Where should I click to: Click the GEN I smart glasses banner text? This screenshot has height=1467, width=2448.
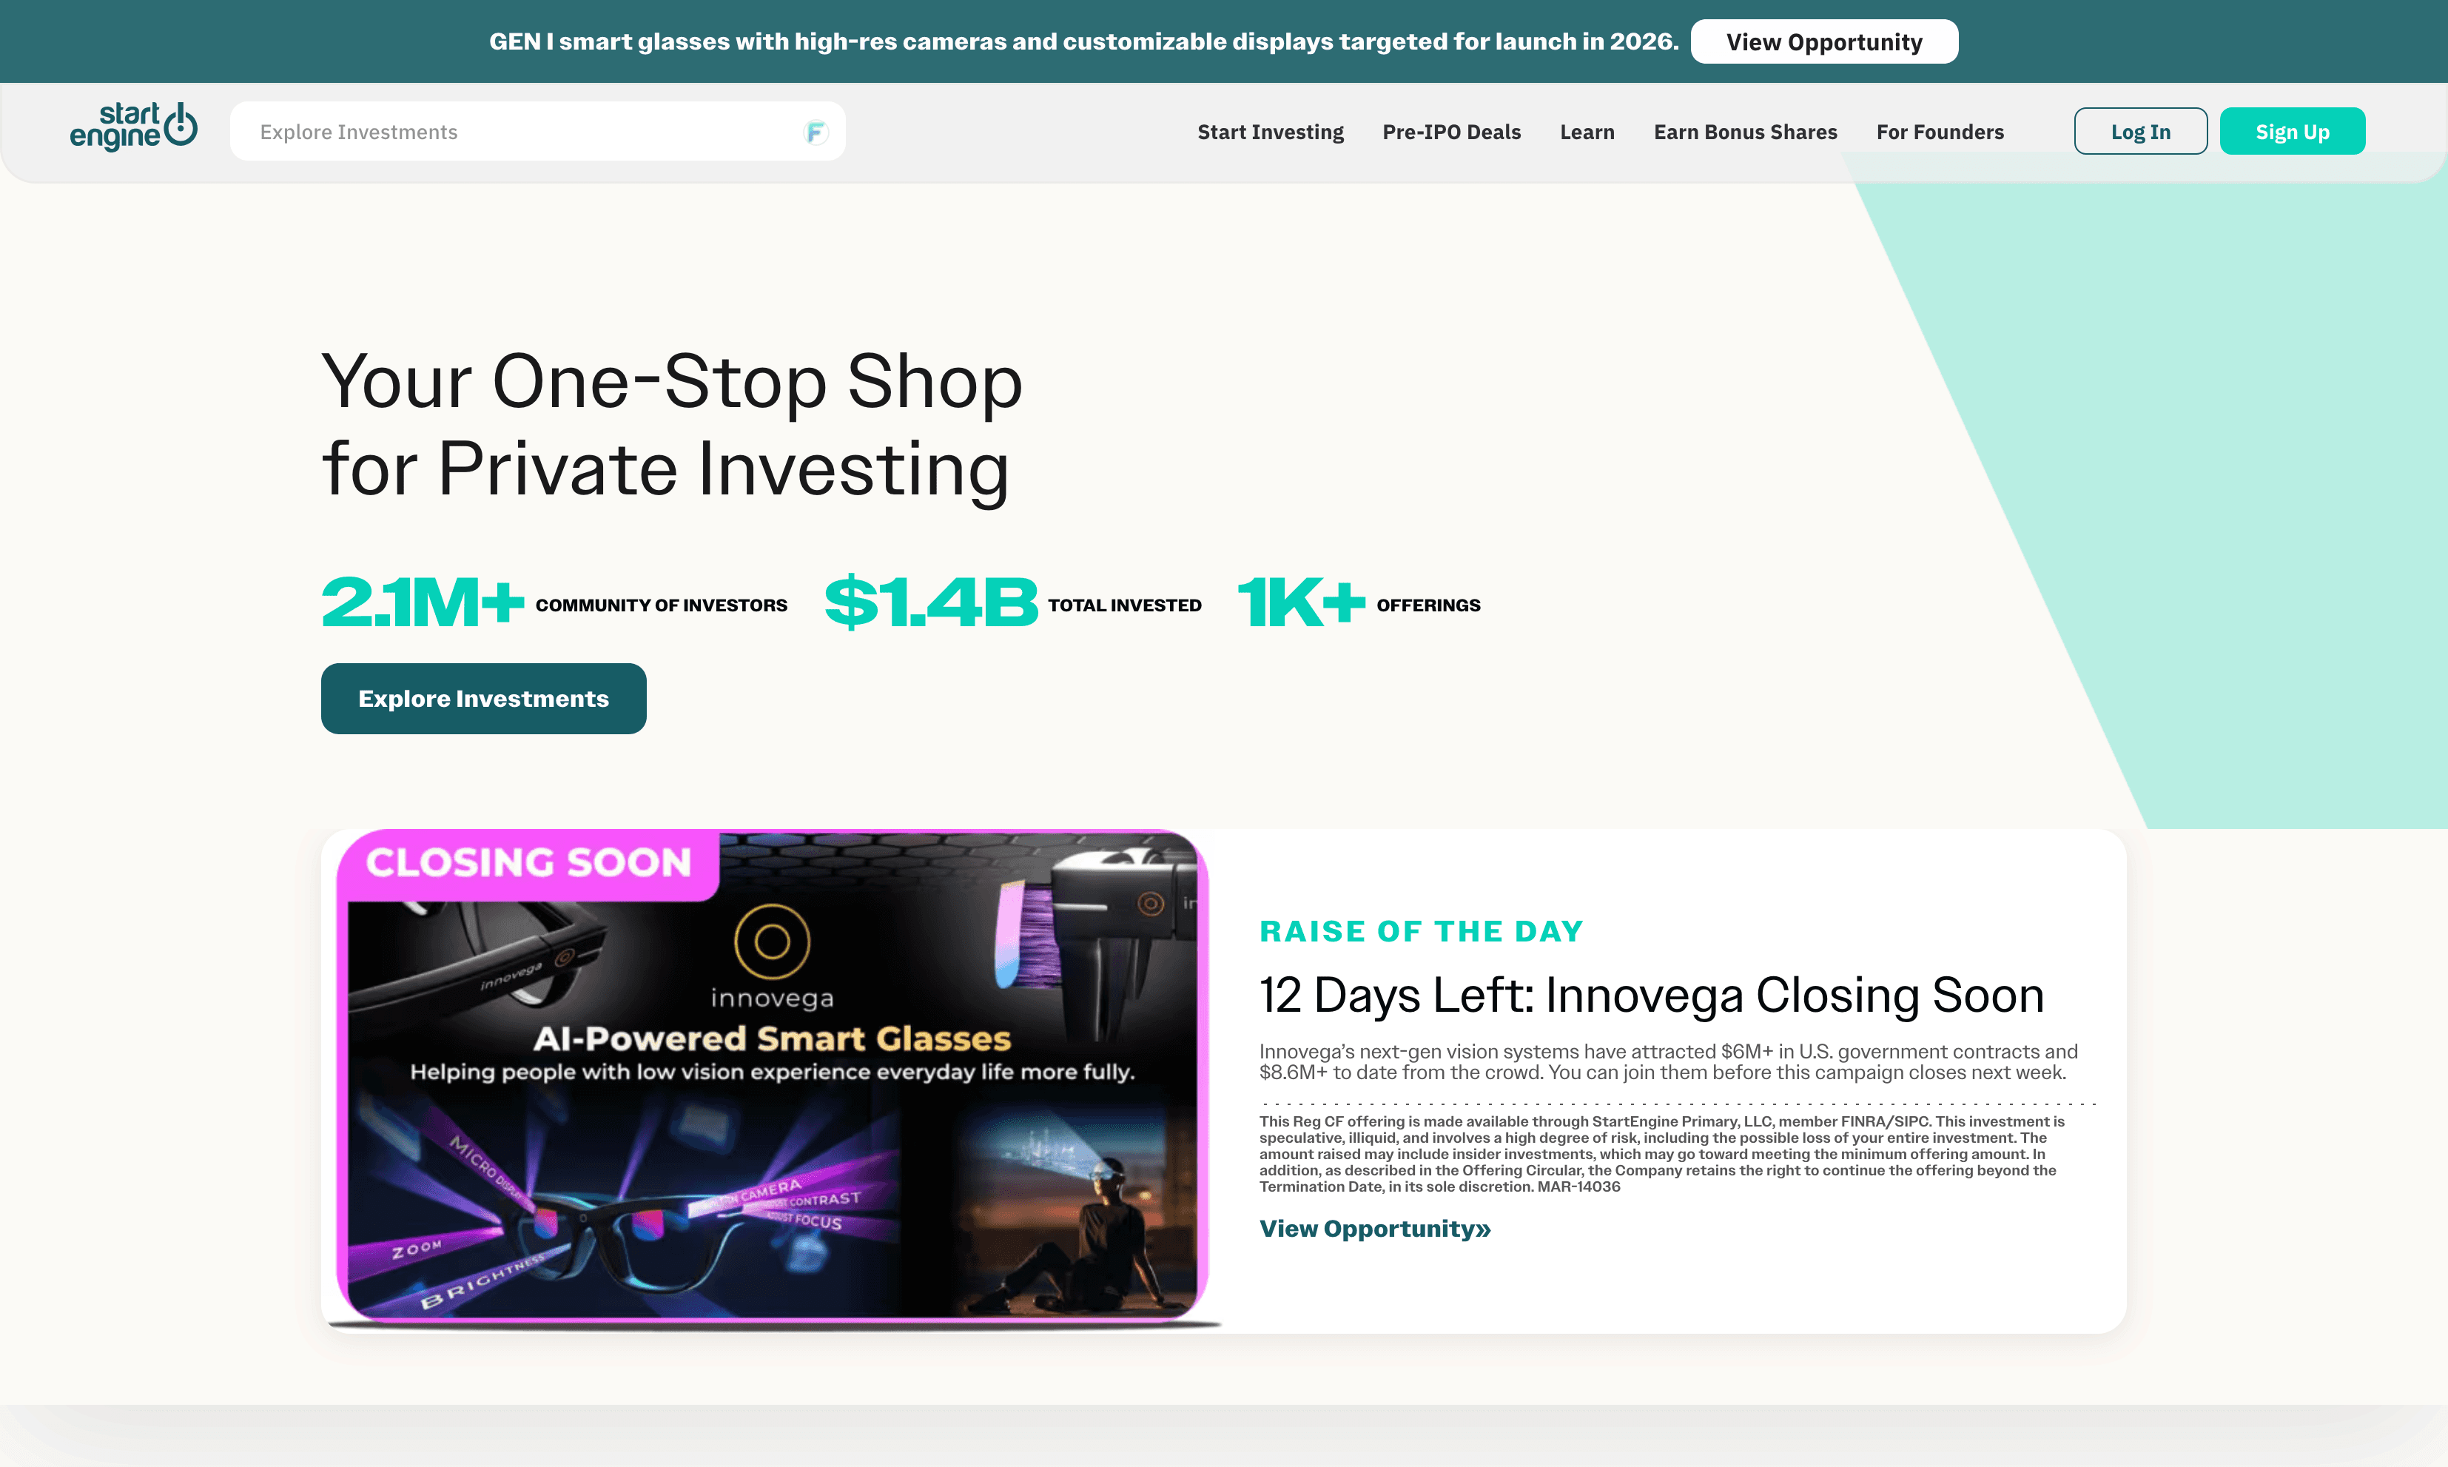[1083, 41]
